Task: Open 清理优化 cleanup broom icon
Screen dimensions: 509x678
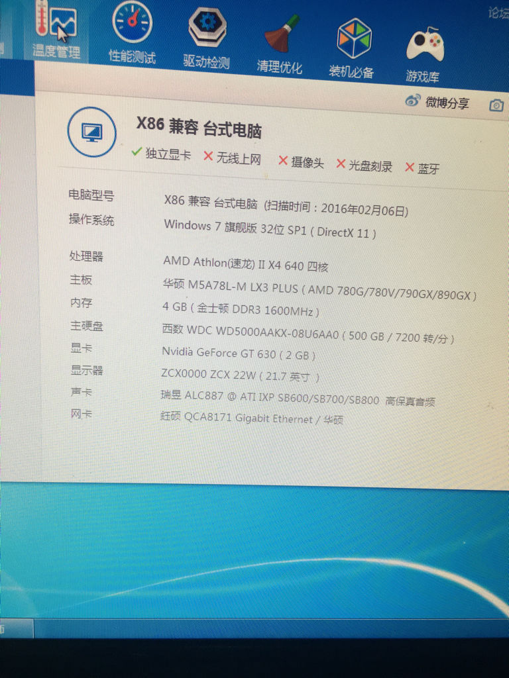Action: (282, 33)
